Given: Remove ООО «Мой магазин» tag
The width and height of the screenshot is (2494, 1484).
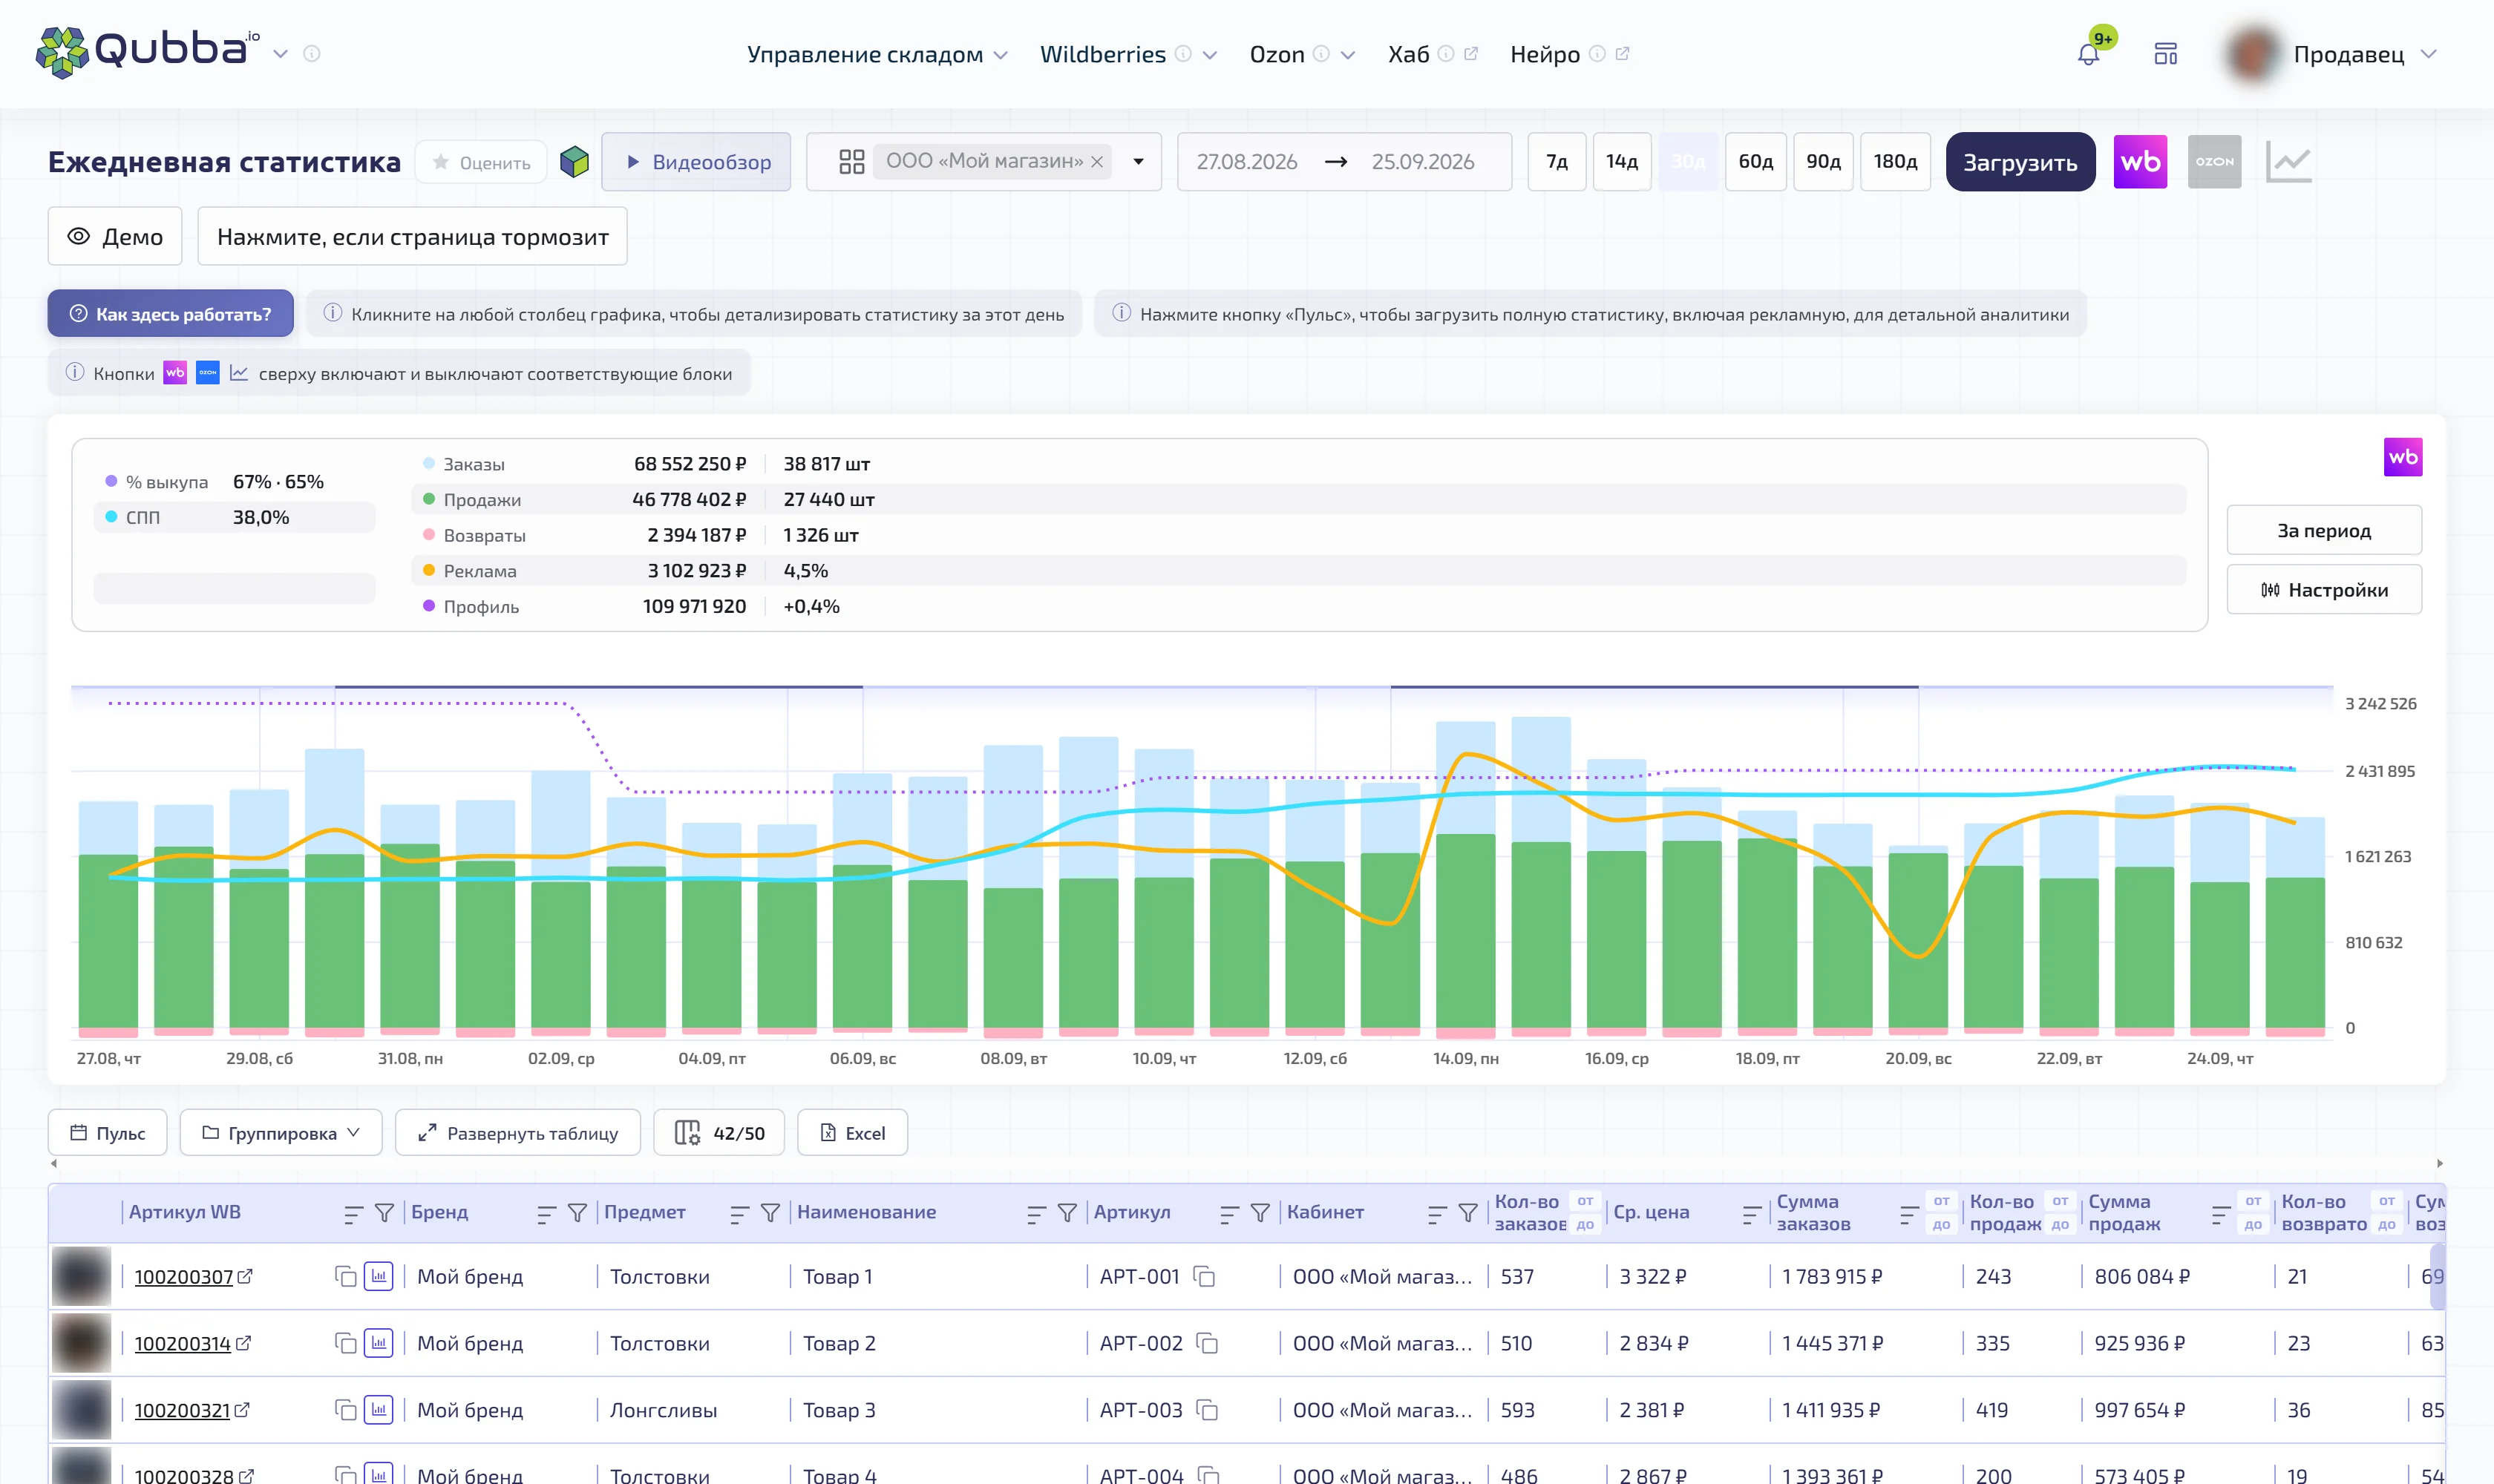Looking at the screenshot, I should (1096, 161).
